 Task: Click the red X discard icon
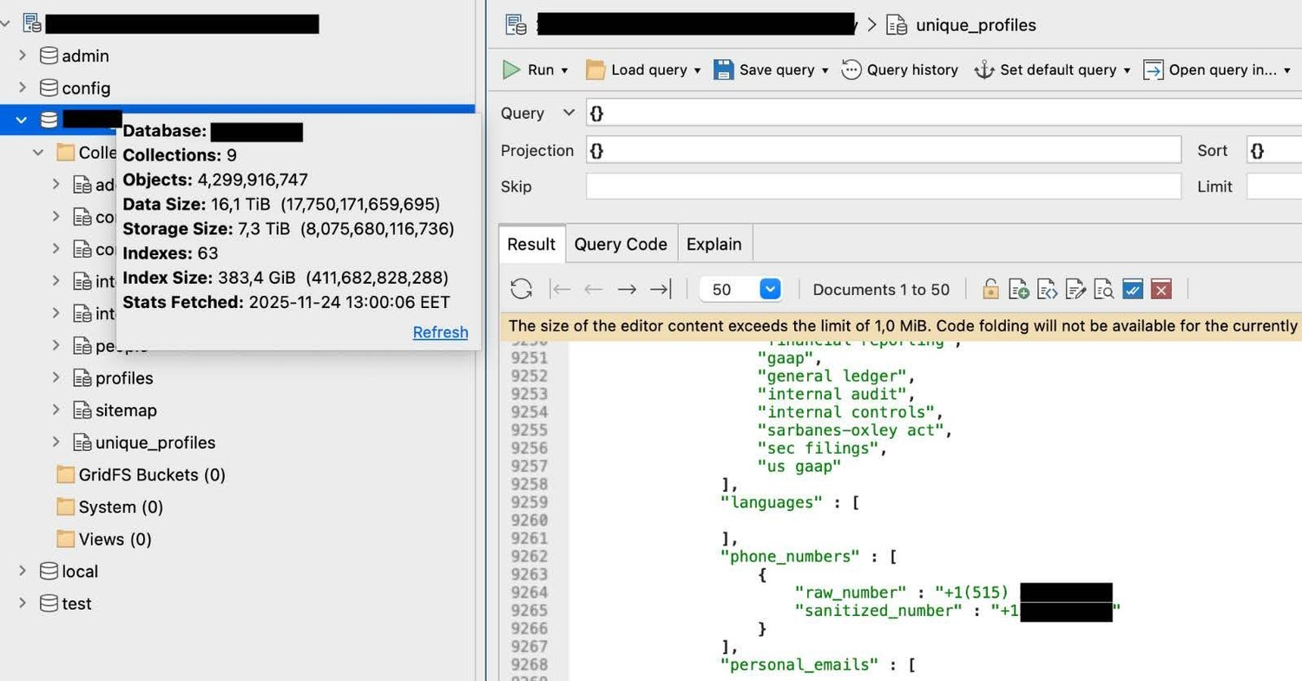(1161, 290)
